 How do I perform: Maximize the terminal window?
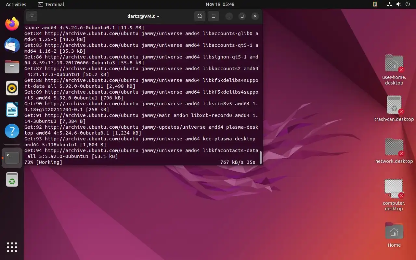[x=242, y=16]
